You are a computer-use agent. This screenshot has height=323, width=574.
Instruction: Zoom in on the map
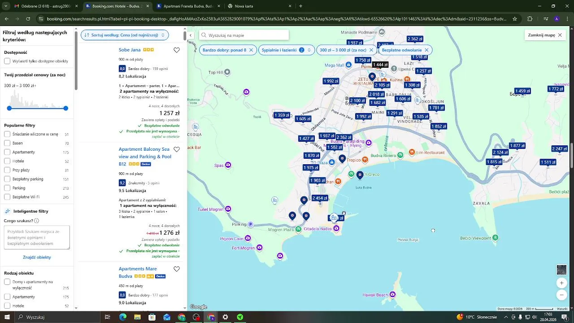561,283
